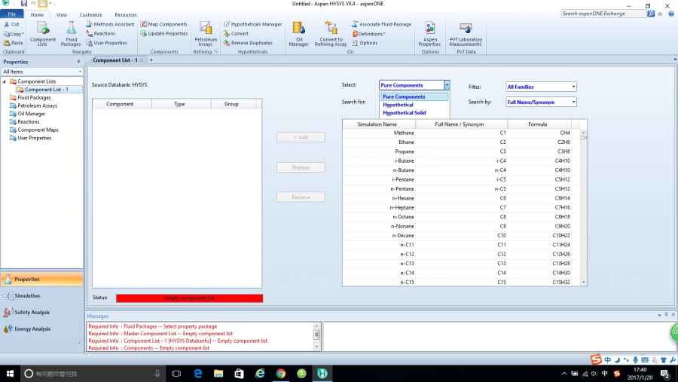The image size is (678, 382).
Task: Open Microsoft Edge from taskbar
Action: click(198, 374)
